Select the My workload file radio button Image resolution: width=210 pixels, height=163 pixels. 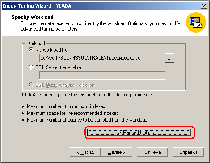click(31, 49)
